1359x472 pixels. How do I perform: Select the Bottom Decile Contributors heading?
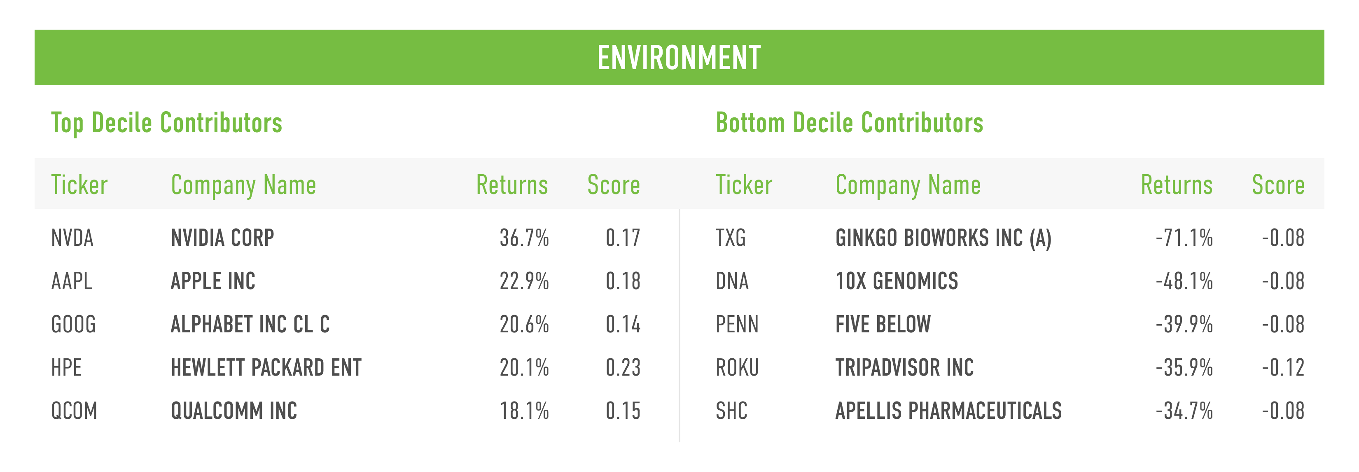click(x=849, y=124)
